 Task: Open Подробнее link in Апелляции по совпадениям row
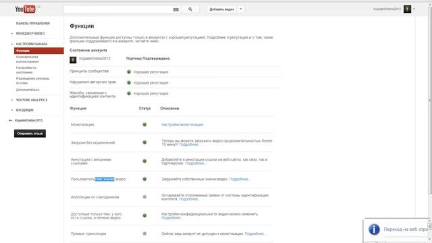(x=189, y=199)
